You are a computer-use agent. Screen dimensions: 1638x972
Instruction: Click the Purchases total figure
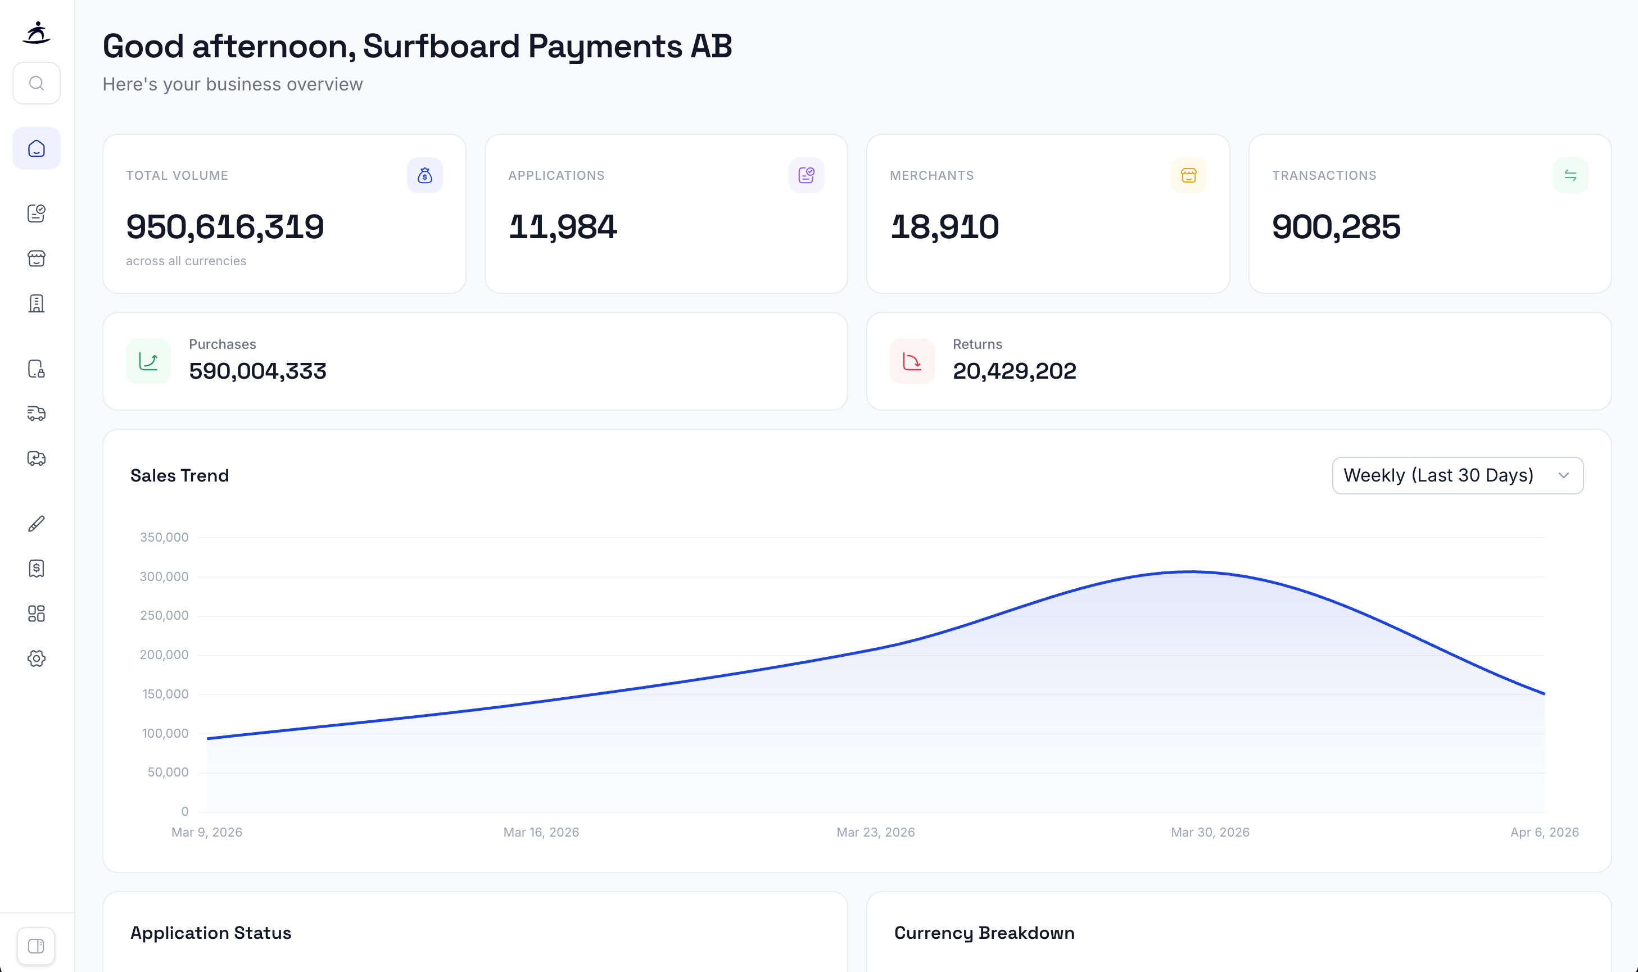click(258, 371)
